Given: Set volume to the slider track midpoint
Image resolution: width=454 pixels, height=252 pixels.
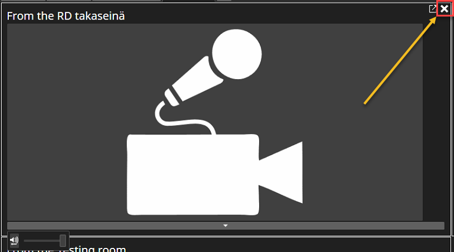Looking at the screenshot, I should coord(45,241).
